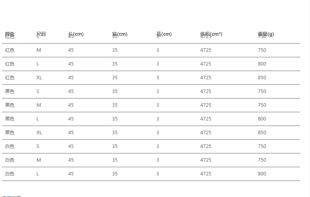Screen dimensions: 310x197
Task: Click the 体积(cm³) column header
Action: [x=211, y=34]
